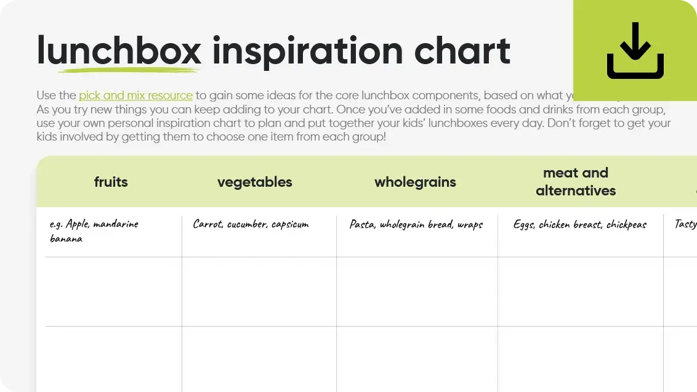Image resolution: width=697 pixels, height=392 pixels.
Task: Select the wholegrains column header
Action: coord(415,182)
